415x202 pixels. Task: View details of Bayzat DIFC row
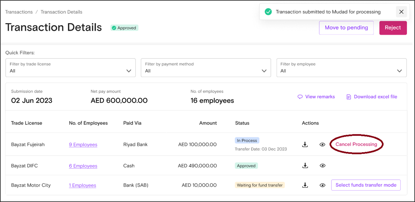click(322, 165)
